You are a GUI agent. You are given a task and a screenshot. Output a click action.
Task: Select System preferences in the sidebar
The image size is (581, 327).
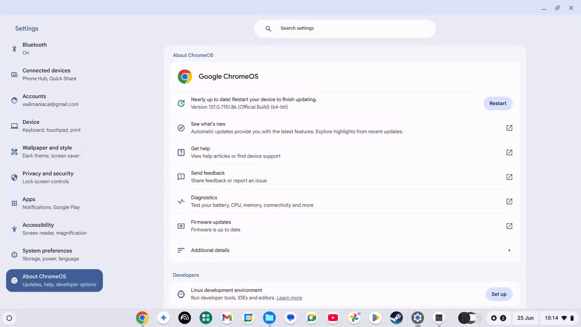[x=47, y=254]
